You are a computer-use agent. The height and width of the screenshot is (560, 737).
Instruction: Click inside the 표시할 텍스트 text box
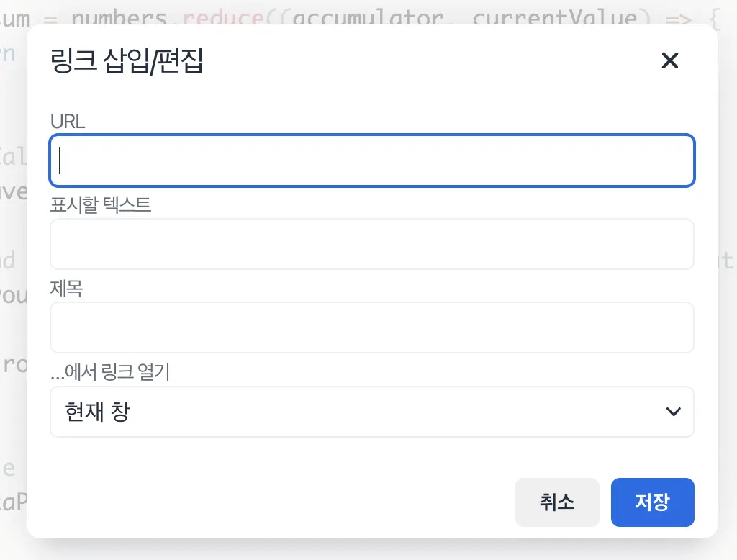[x=372, y=243]
